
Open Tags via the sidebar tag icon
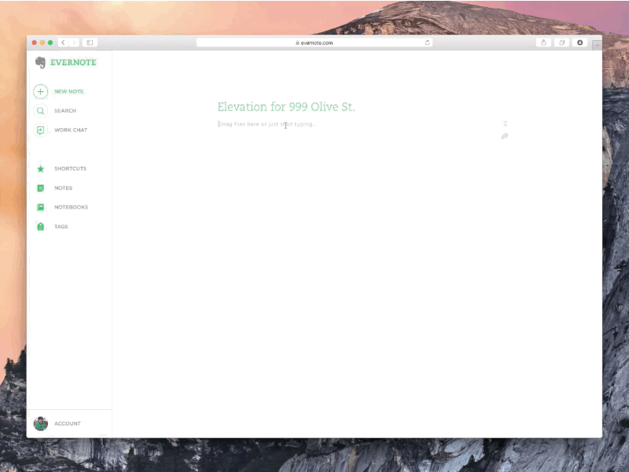tap(40, 227)
